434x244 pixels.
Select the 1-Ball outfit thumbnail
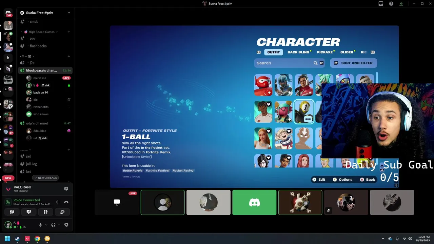pyautogui.click(x=304, y=112)
